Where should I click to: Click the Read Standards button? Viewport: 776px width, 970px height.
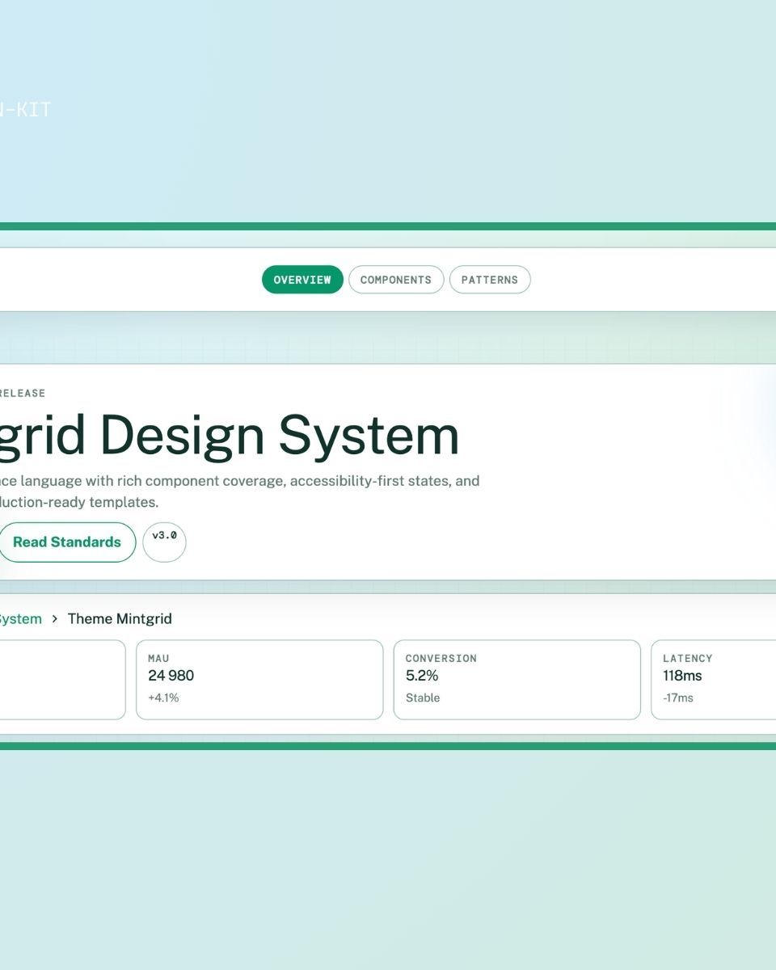66,542
